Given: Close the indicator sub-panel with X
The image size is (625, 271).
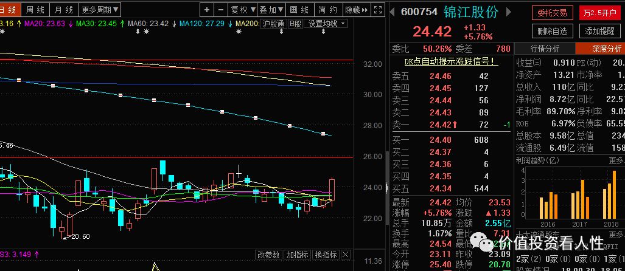Looking at the screenshot, I should coord(346,255).
